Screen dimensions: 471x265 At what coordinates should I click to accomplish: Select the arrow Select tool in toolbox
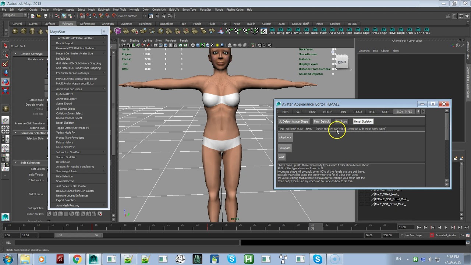[6, 45]
